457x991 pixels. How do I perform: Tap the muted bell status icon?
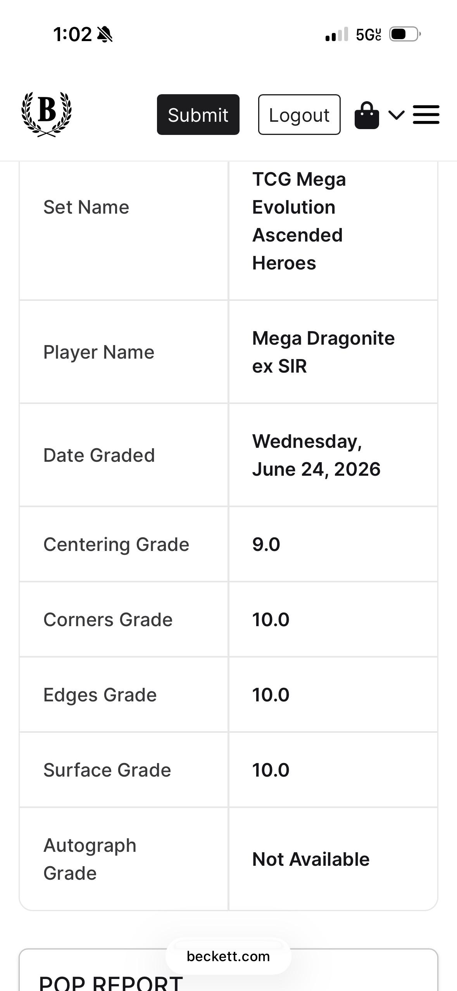coord(105,35)
